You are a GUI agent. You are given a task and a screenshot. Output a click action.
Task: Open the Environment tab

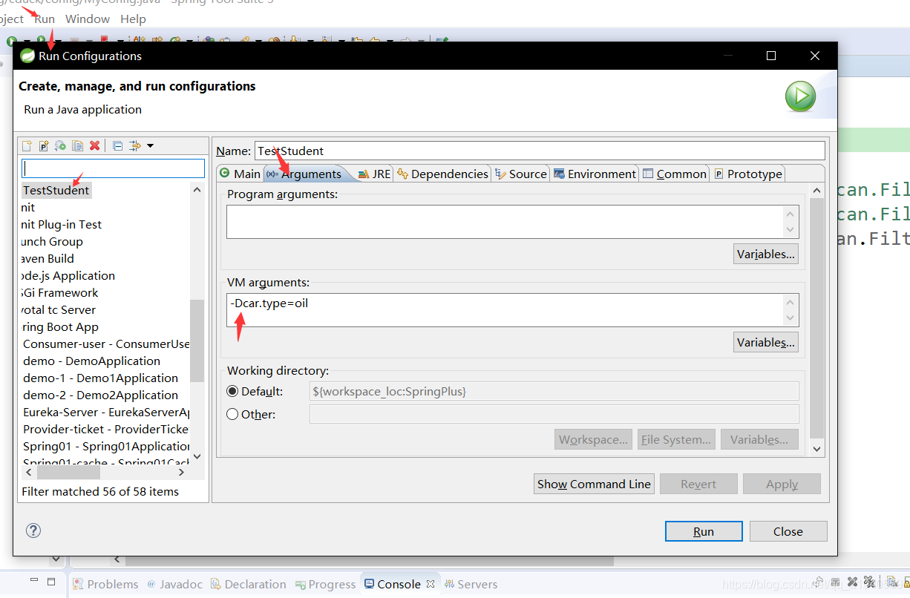click(595, 174)
